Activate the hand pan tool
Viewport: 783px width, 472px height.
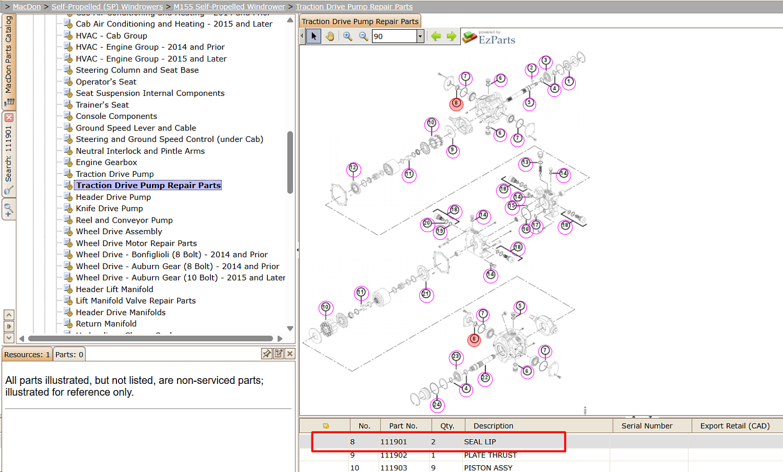click(x=330, y=36)
